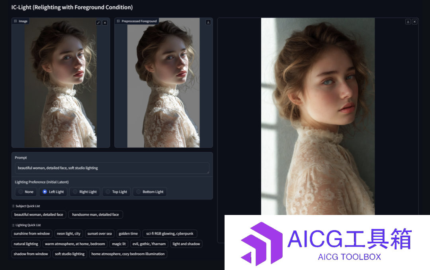Choose 'evil, gothic, Yharnam' lighting preset
Screen dimensions: 430x270
(x=149, y=244)
